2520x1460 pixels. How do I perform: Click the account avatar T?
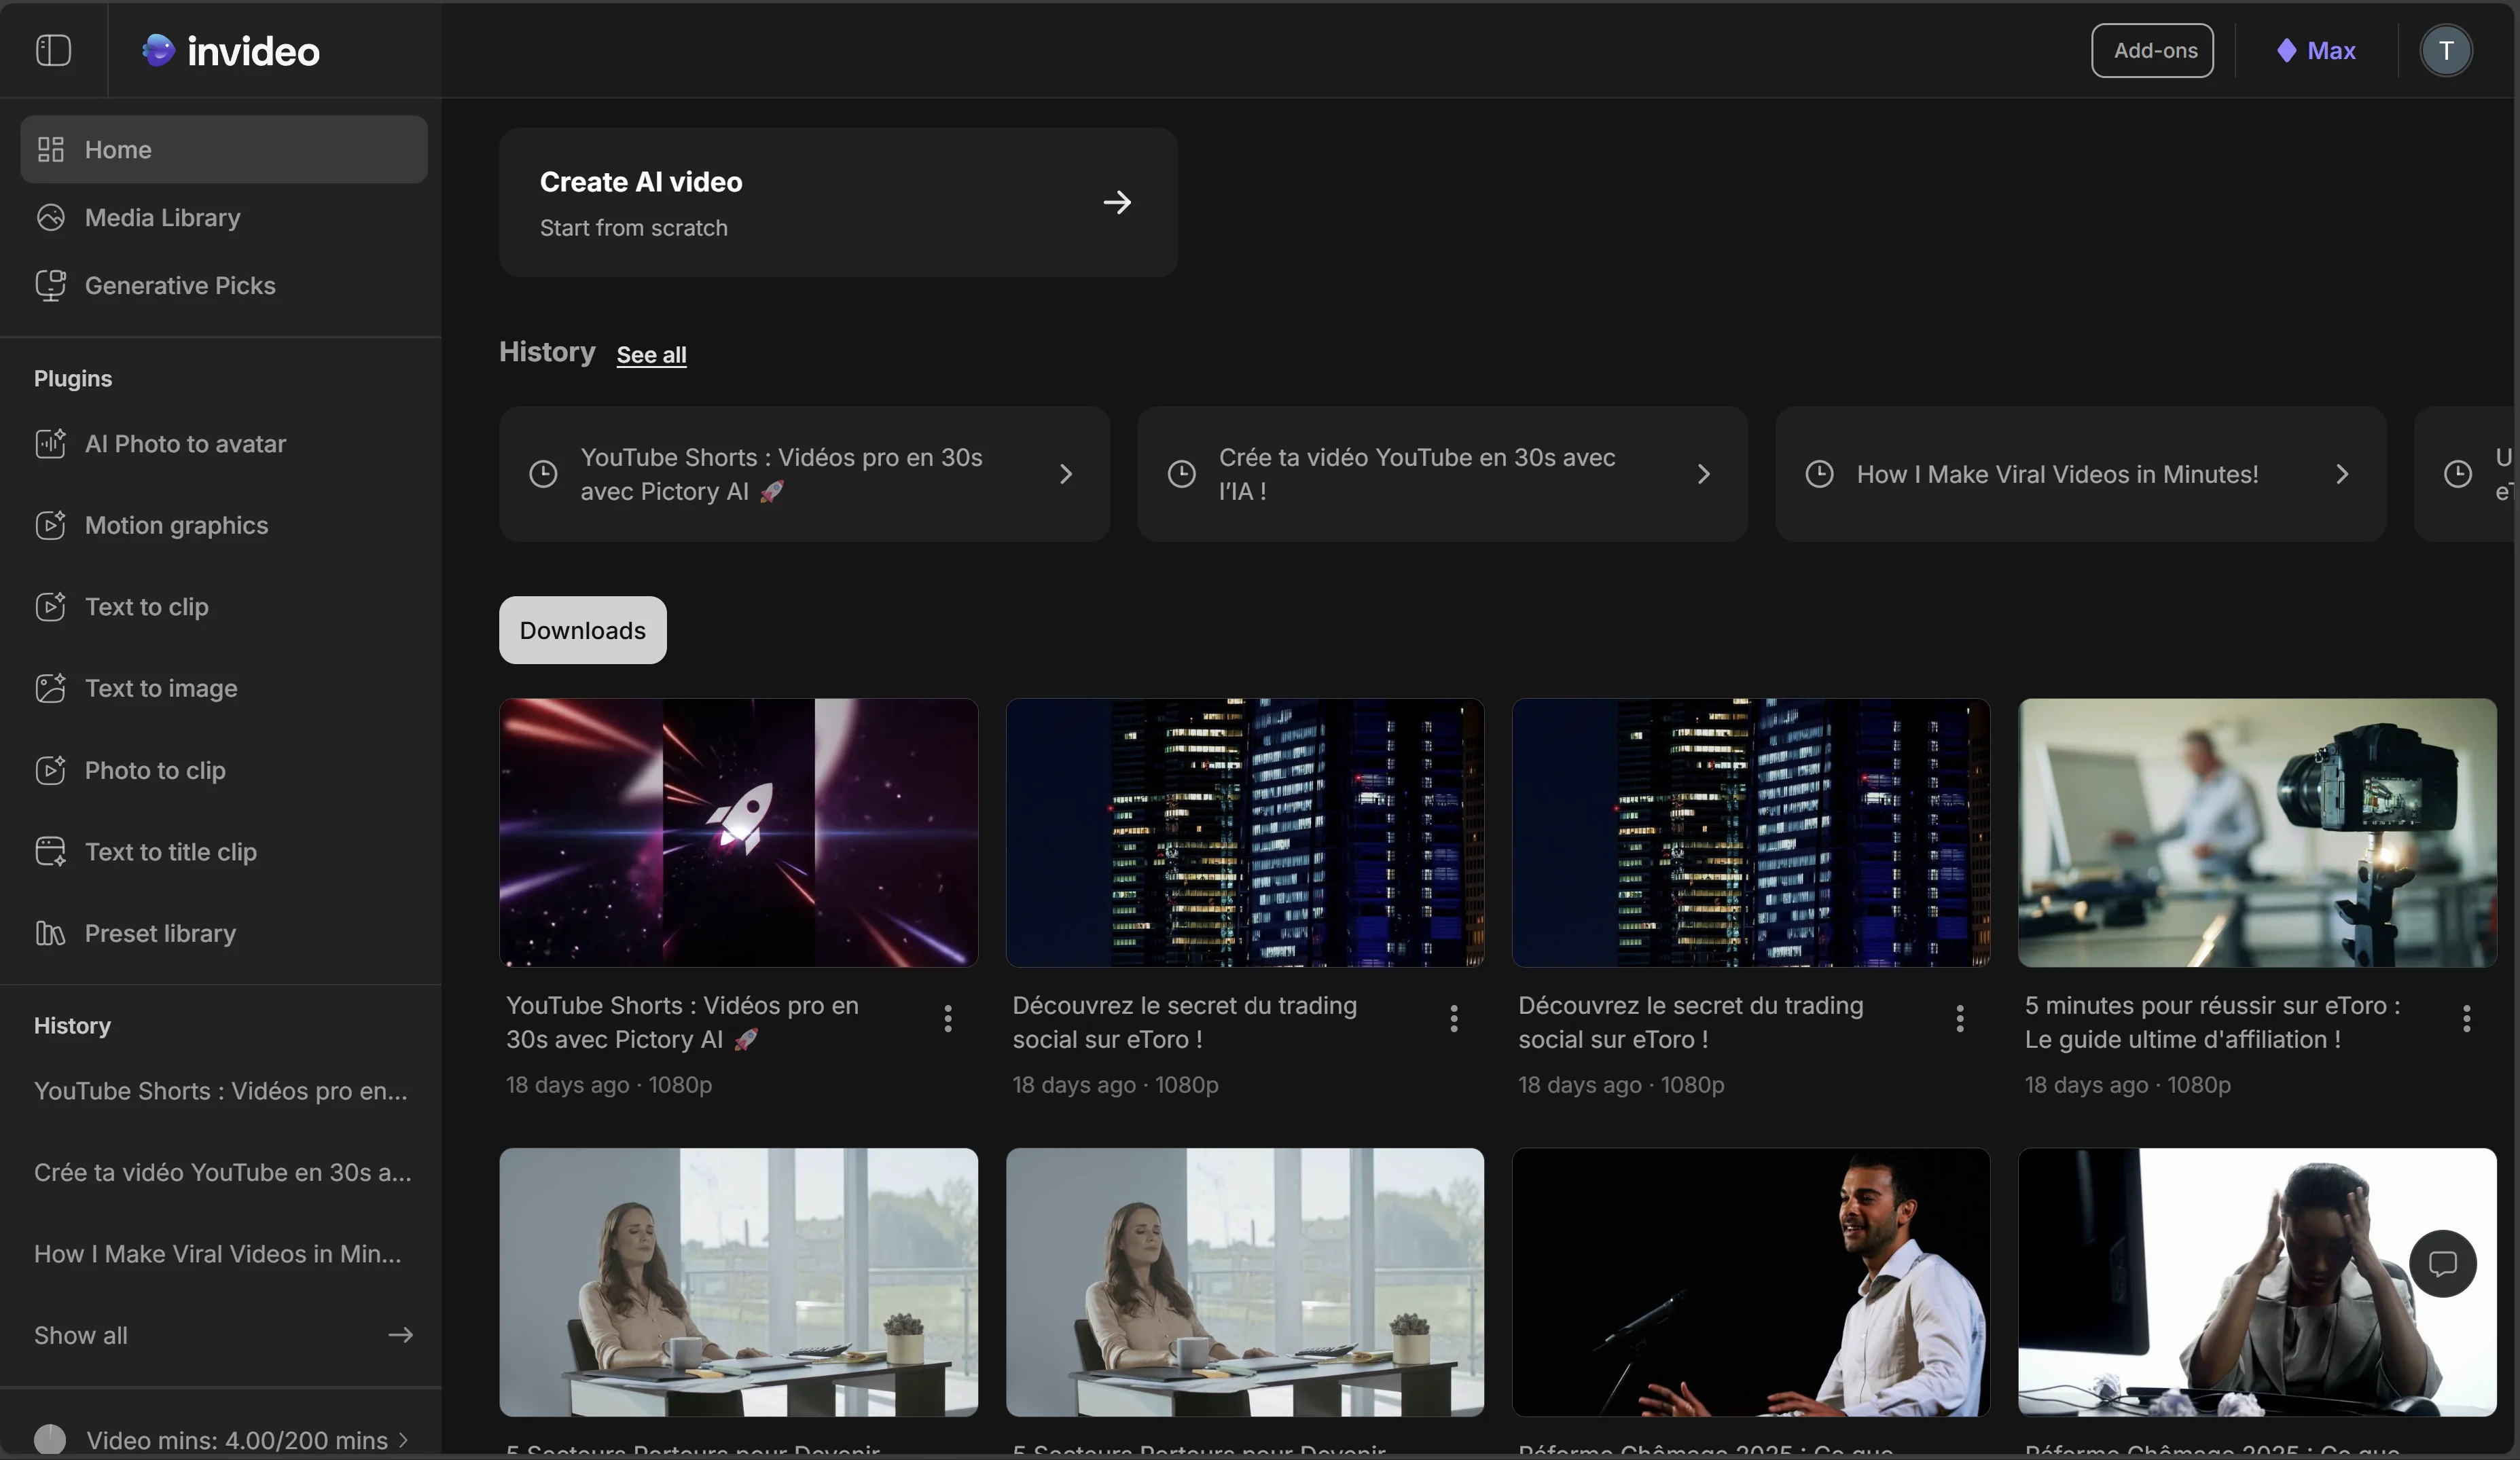(2446, 50)
